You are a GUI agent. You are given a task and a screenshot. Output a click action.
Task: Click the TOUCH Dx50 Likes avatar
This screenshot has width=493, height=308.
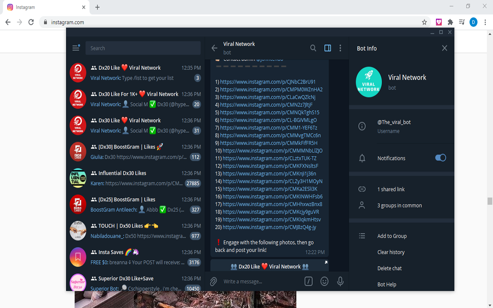78,231
